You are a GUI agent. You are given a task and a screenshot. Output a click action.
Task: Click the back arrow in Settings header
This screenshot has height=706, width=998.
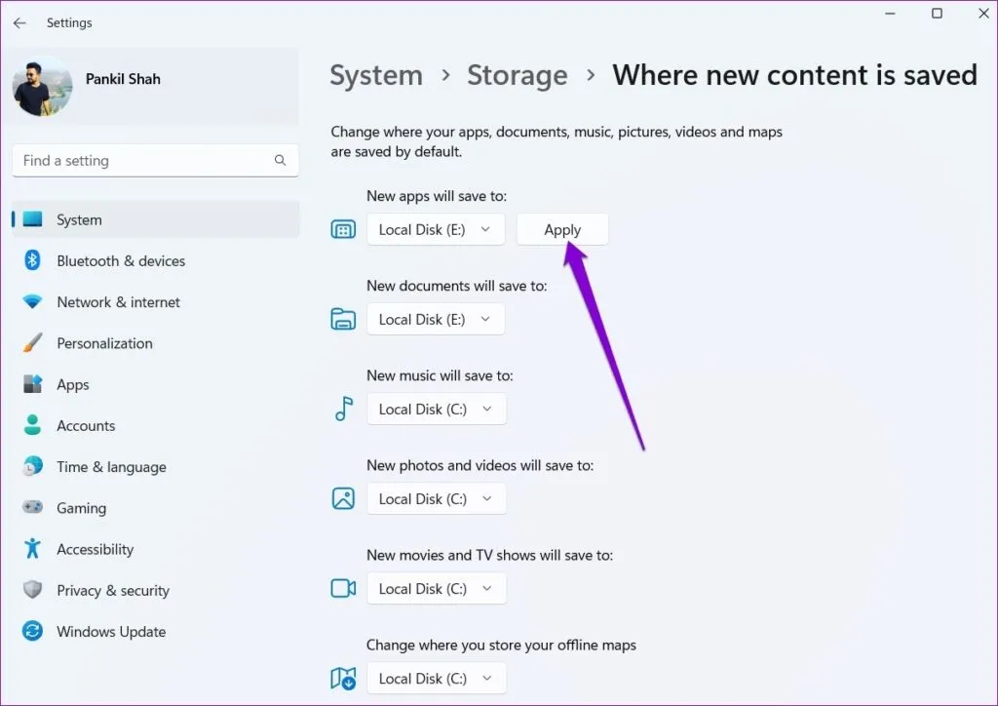pos(19,22)
